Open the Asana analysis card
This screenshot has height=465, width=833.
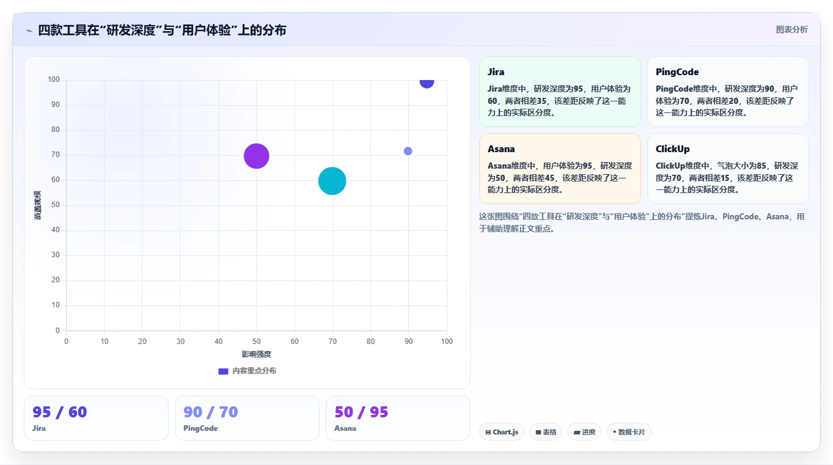pos(560,169)
